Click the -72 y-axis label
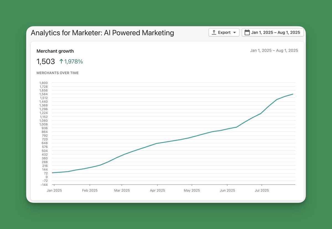Image resolution: width=332 pixels, height=229 pixels. [x=45, y=181]
